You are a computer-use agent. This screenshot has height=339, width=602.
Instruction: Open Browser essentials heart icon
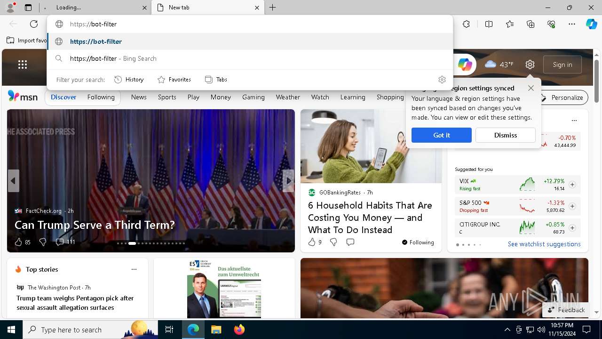pyautogui.click(x=551, y=24)
